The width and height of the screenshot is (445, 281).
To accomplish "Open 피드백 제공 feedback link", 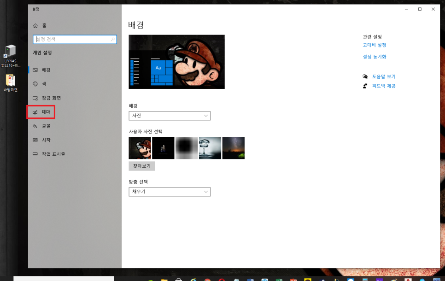I will pos(384,86).
